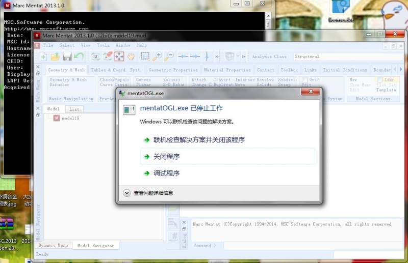Image resolution: width=408 pixels, height=263 pixels.
Task: Open the File menu
Action: coord(48,45)
